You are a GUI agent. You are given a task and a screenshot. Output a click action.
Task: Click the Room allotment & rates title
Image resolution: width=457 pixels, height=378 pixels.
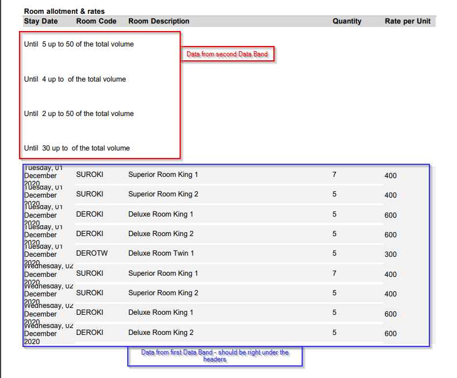pos(64,11)
